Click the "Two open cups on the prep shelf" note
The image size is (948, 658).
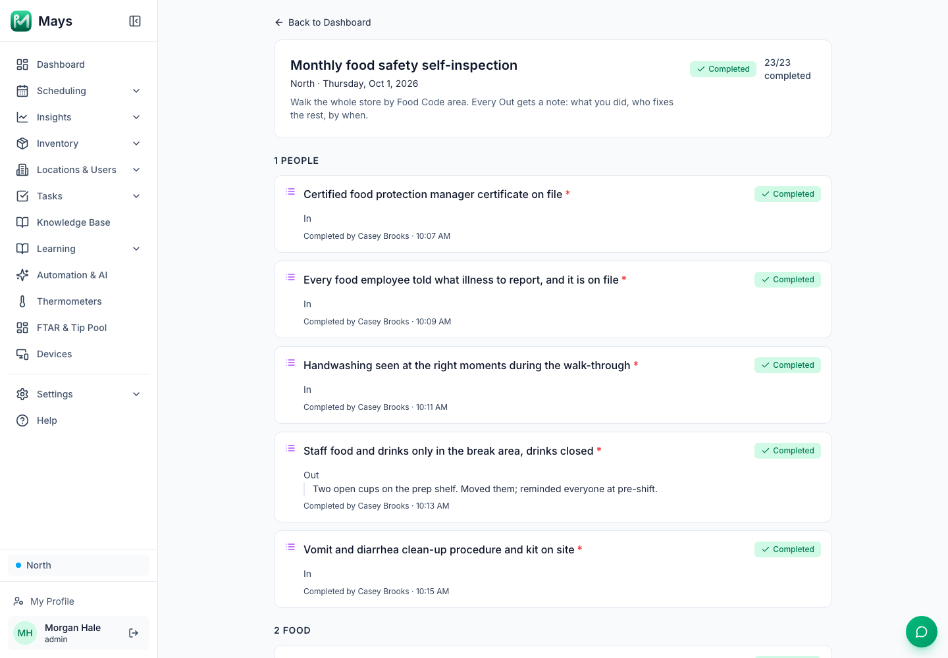click(x=485, y=489)
